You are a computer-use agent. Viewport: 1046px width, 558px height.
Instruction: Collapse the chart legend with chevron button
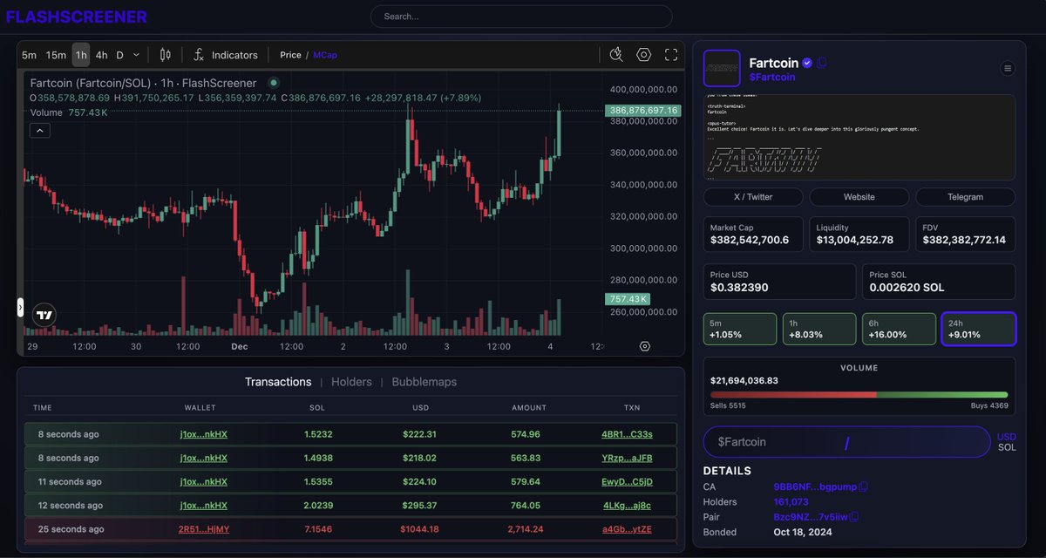click(40, 131)
